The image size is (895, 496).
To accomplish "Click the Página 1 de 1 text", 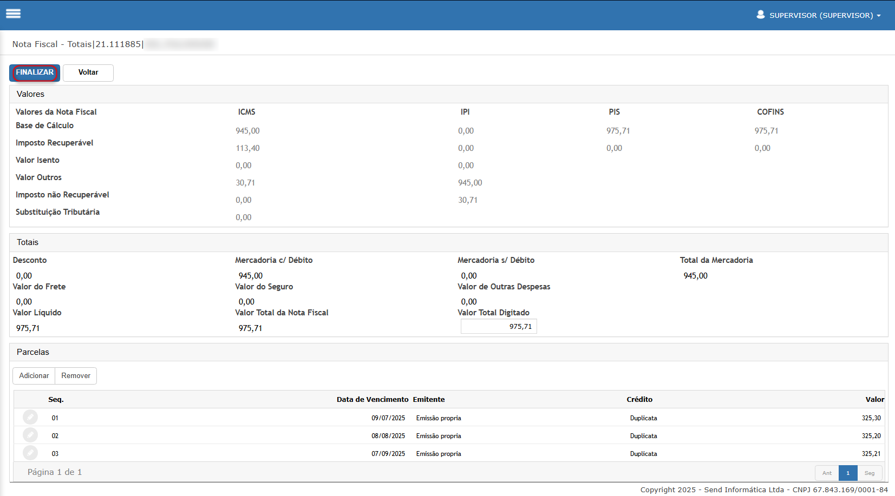I will tap(55, 472).
